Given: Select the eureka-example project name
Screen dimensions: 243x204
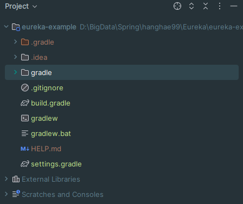Looking at the screenshot, I should coord(49,27).
